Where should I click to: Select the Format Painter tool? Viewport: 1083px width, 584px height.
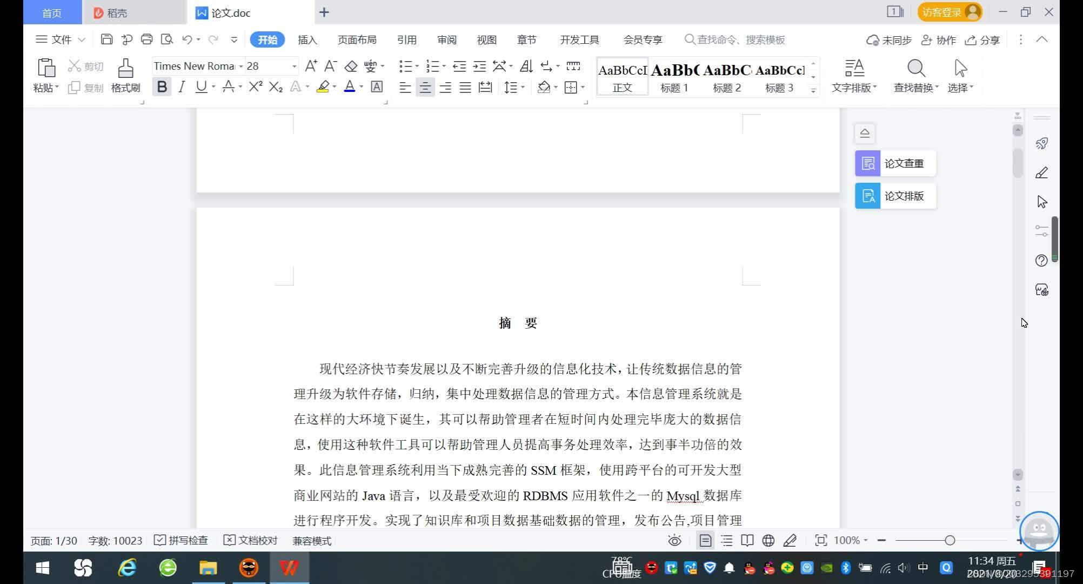tap(125, 75)
